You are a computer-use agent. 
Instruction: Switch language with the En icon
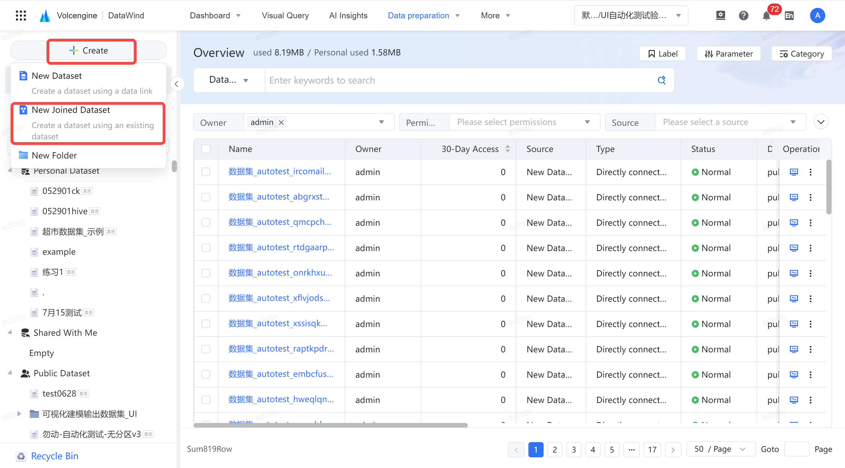(x=789, y=15)
